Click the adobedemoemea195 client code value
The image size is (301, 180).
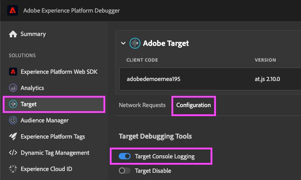153,79
